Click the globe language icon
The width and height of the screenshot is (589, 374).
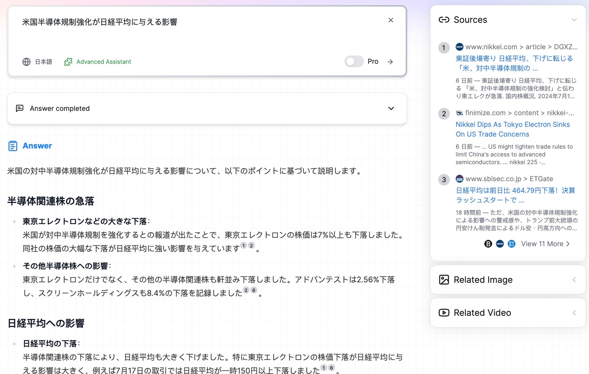point(27,62)
